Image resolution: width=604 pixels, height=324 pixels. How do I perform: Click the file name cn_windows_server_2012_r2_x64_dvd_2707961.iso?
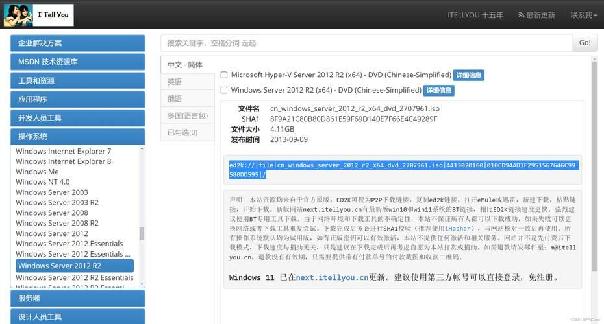click(355, 108)
